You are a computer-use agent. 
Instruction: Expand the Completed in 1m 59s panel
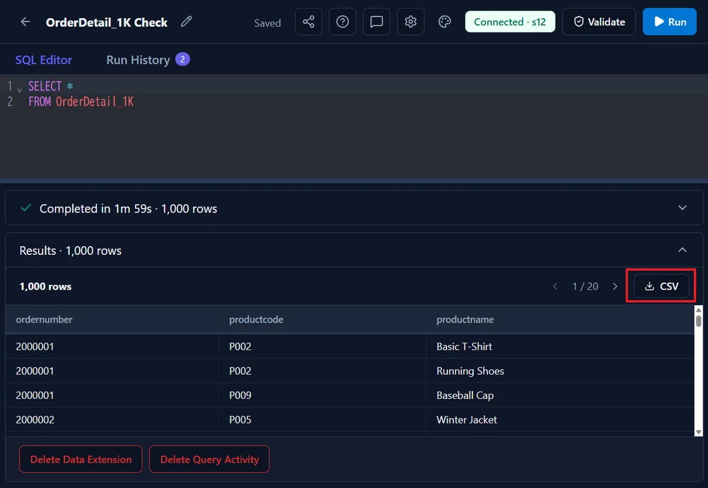(354, 208)
